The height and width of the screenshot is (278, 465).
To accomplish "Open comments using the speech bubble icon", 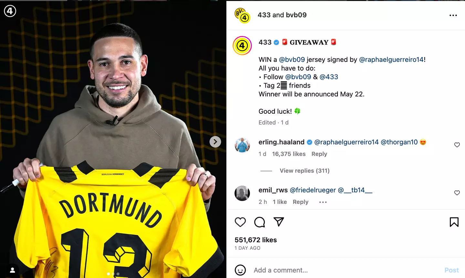I will [260, 222].
